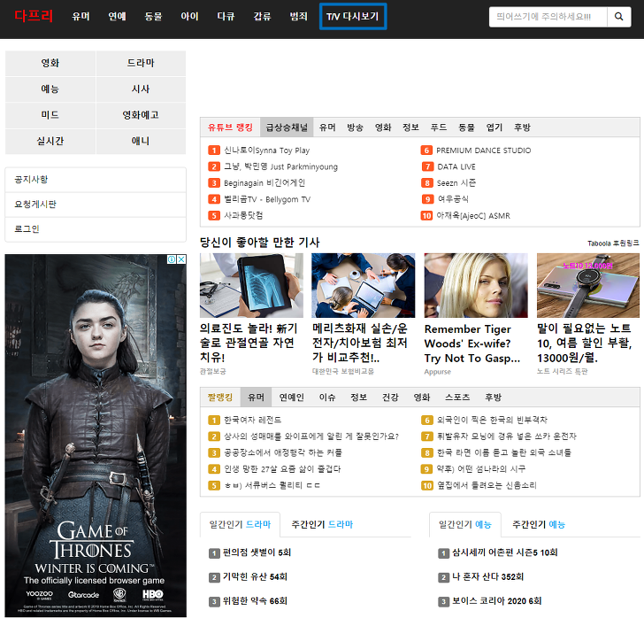The width and height of the screenshot is (644, 618).
Task: Switch to 짤랭킹 스포츠 tab
Action: [457, 398]
